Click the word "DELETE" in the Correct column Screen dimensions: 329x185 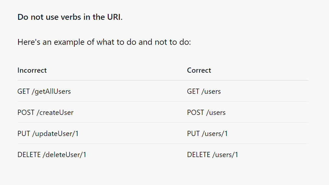click(199, 155)
